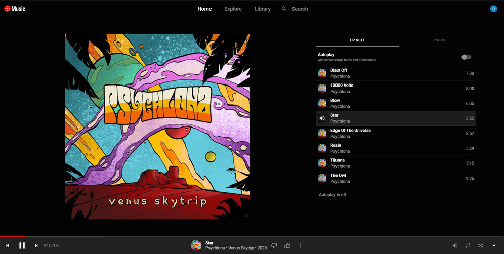Screen dimensions: 504x254
Task: Open the Explore tab
Action: pyautogui.click(x=233, y=9)
